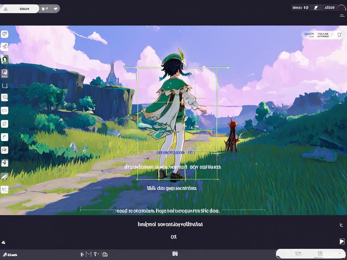Viewport: 347px width, 260px height.
Task: Click the first icon in the left sidebar
Action: click(5, 34)
